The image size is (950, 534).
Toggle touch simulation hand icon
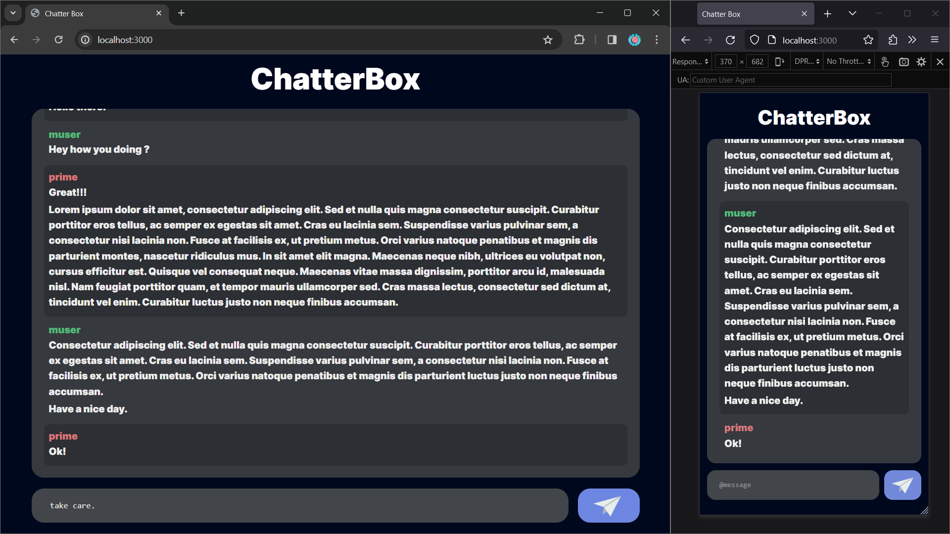[x=885, y=62]
